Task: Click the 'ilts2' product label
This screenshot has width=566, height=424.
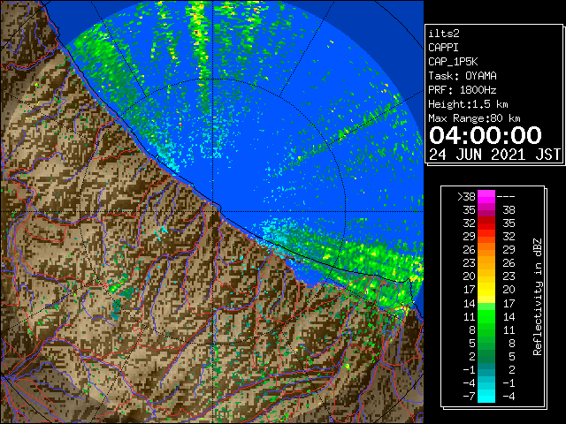Action: click(x=444, y=34)
